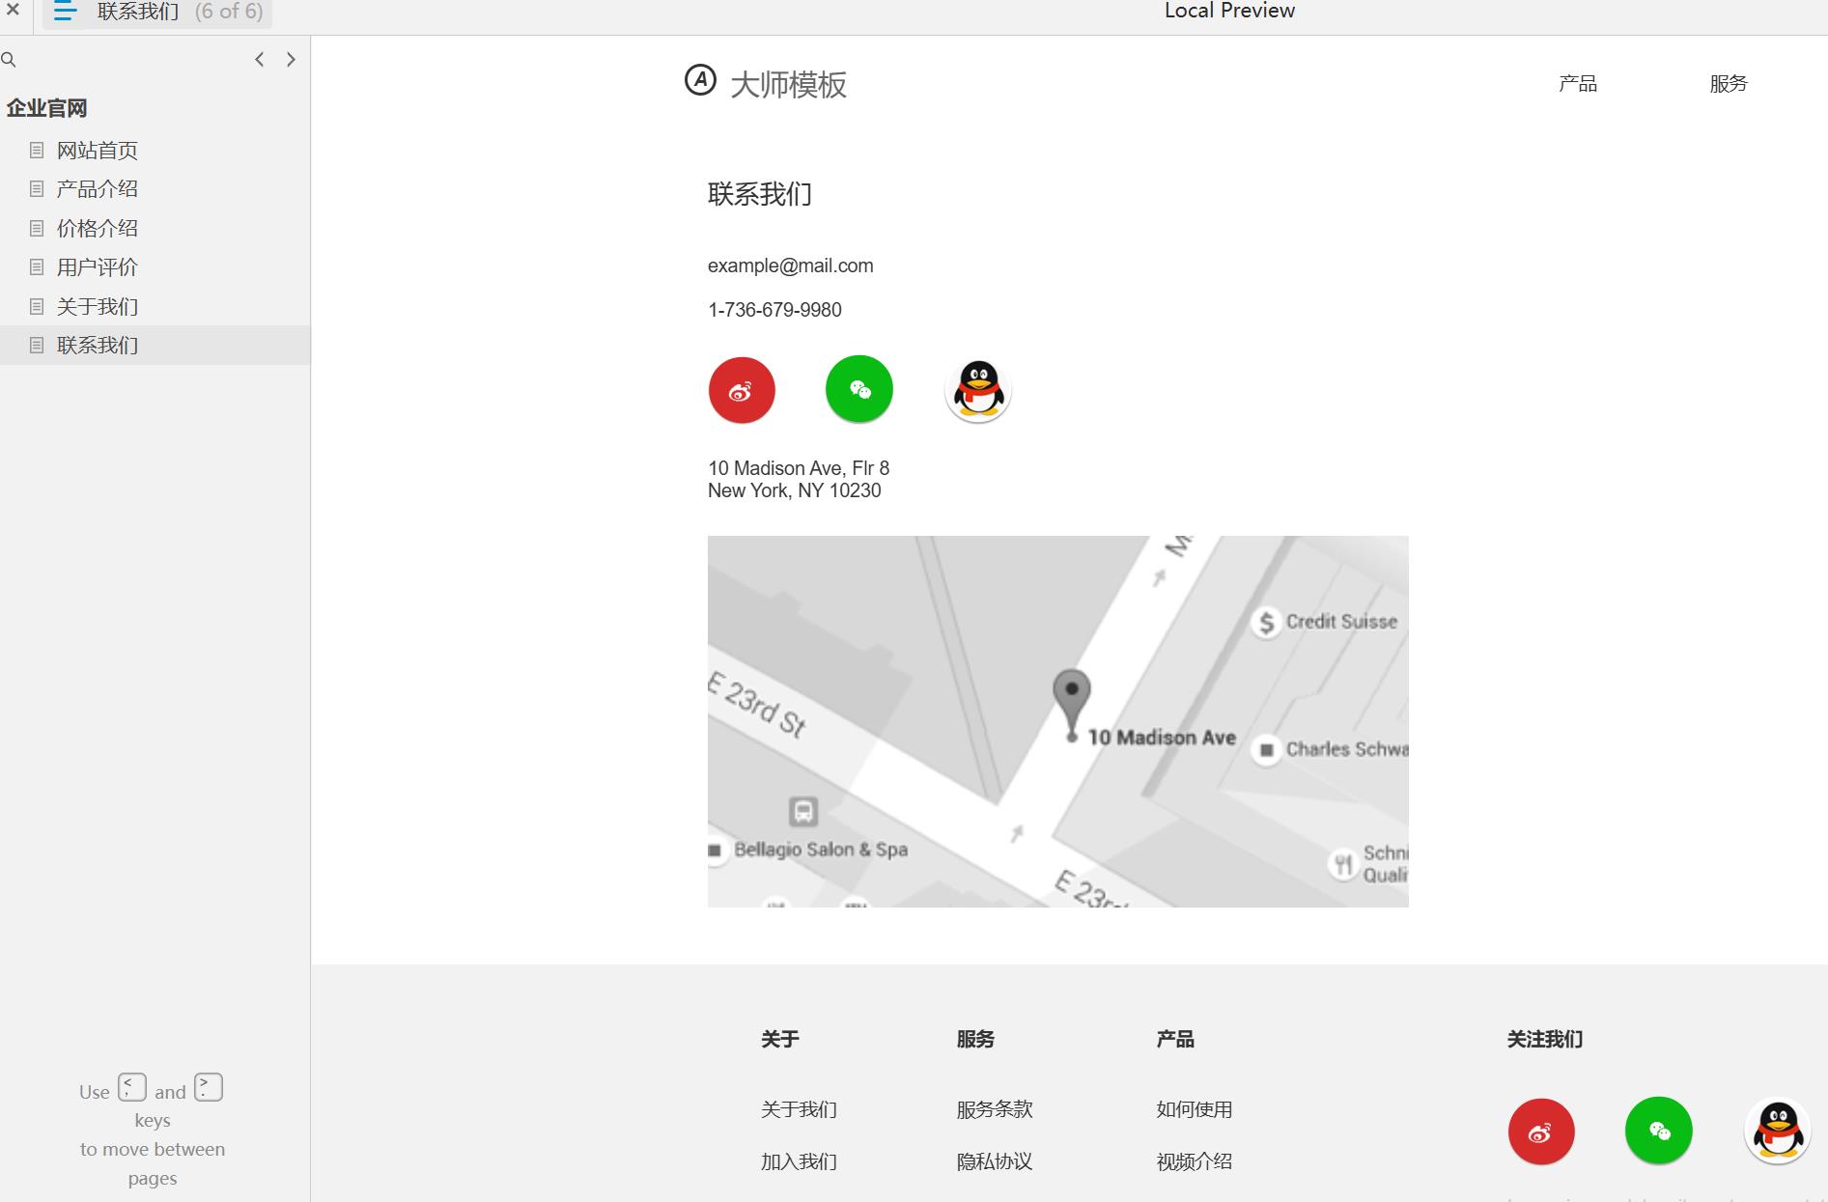This screenshot has height=1202, width=1828.
Task: Click page icon beside 产品介绍
Action: coord(37,189)
